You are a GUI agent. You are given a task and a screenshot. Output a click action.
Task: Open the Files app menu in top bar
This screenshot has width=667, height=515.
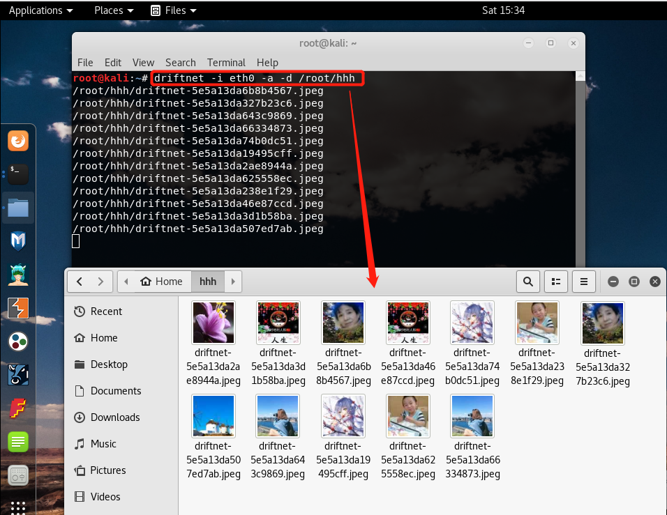pos(174,10)
